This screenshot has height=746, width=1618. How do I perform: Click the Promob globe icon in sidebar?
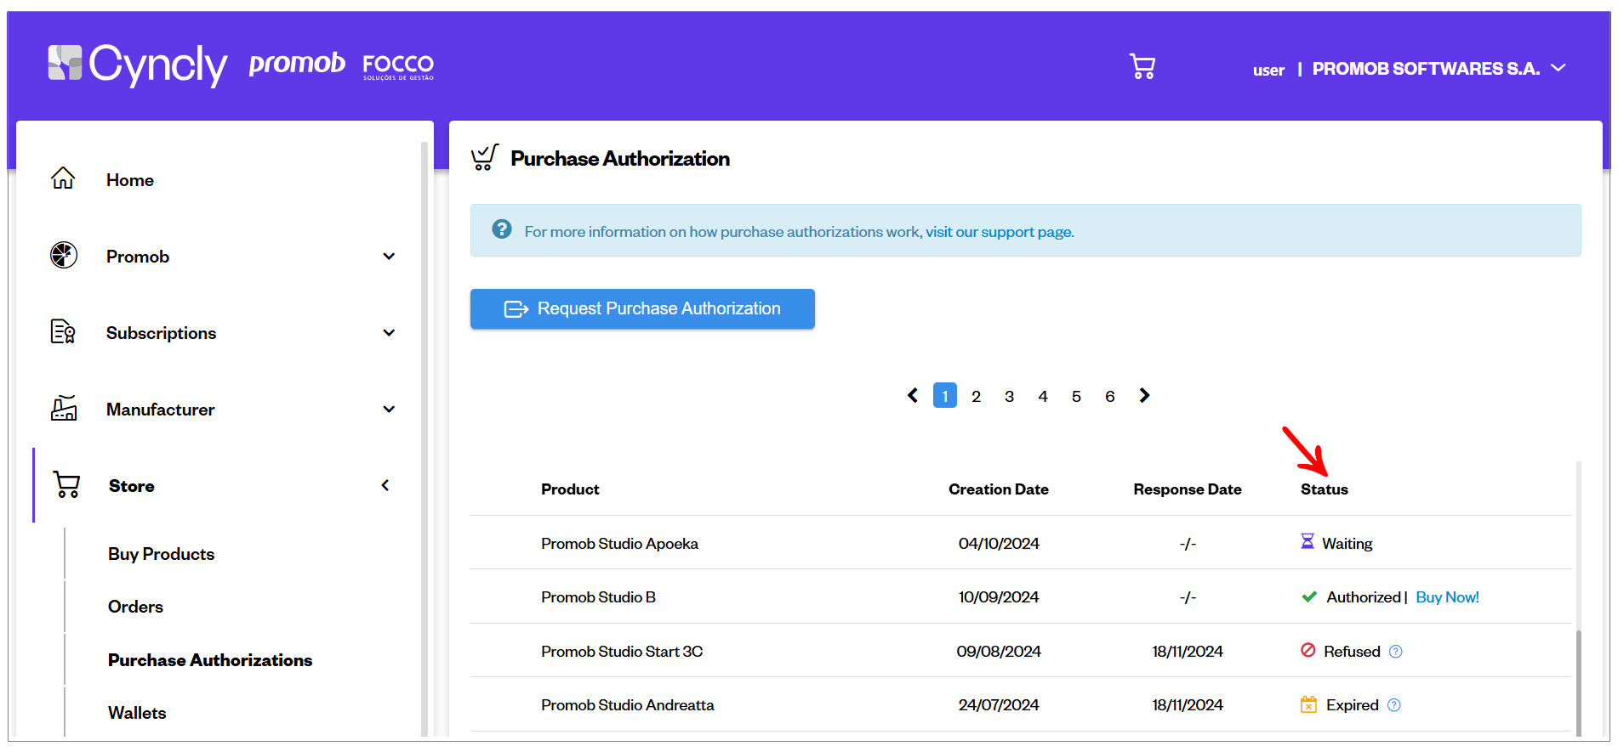pyautogui.click(x=64, y=255)
